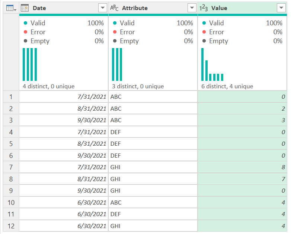
Task: Click the Date column type icon
Action: pyautogui.click(x=25, y=8)
